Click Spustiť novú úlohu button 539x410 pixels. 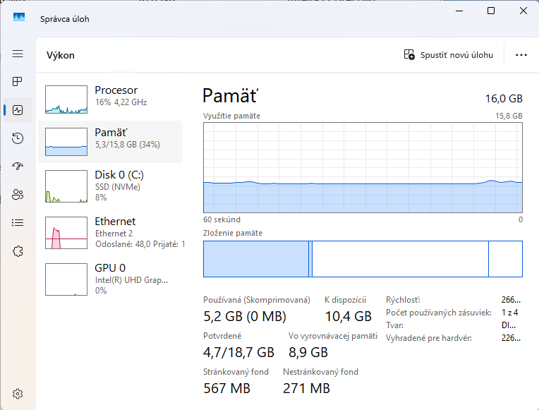click(449, 55)
